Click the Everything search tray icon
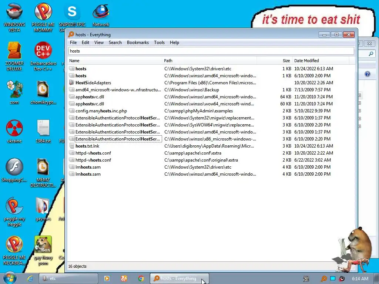Image resolution: width=379 pixels, height=284 pixels. [323, 279]
